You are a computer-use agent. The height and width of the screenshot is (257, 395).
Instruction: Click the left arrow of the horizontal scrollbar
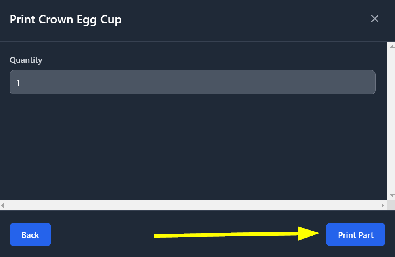pyautogui.click(x=2, y=206)
